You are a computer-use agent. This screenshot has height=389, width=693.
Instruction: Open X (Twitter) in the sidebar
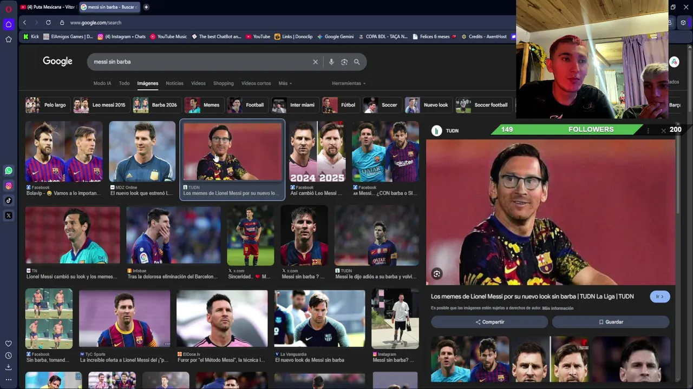pos(8,216)
